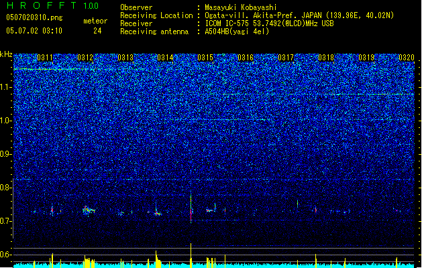Image resolution: width=422 pixels, height=268 pixels.
Task: Click the kHz axis unit label
Action: [6, 54]
